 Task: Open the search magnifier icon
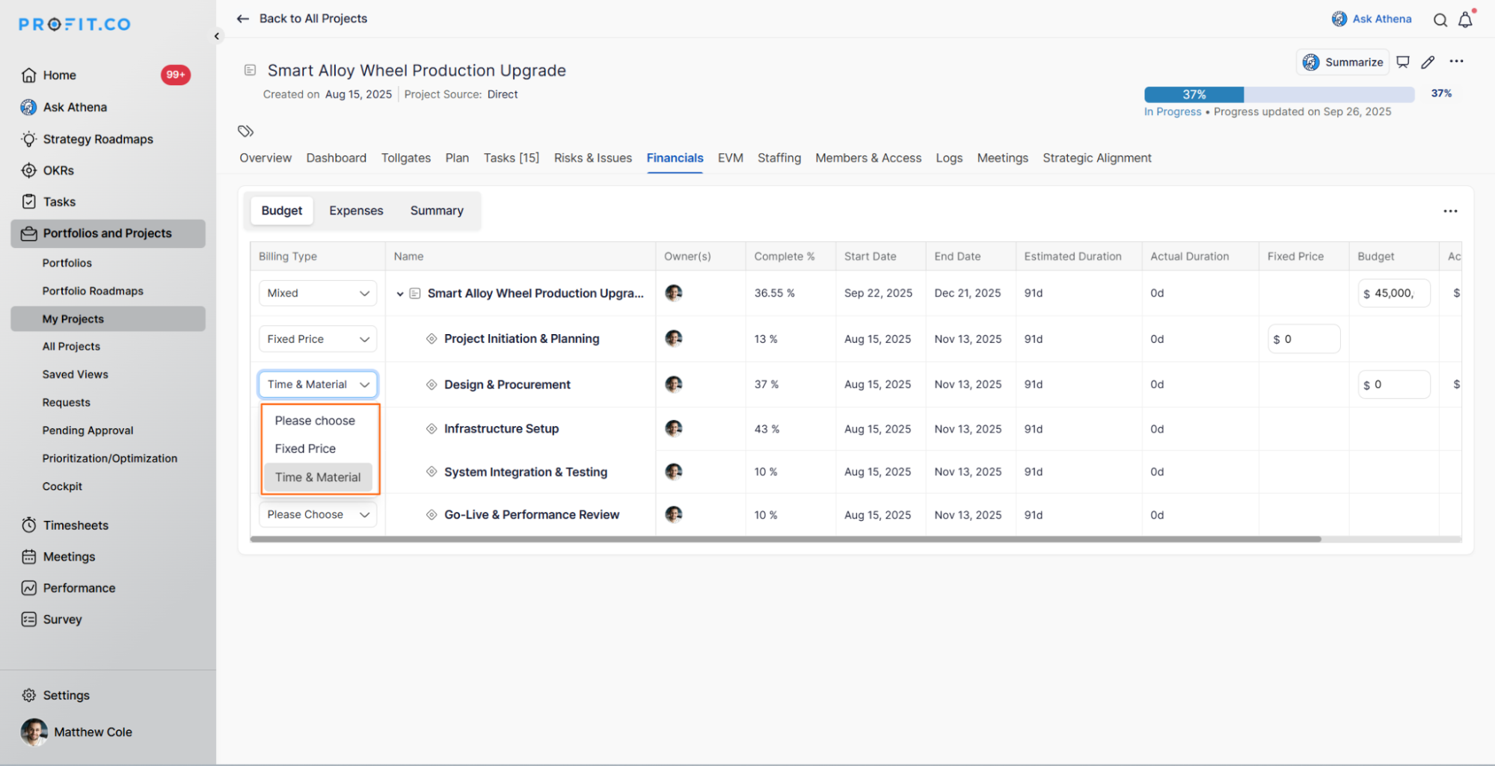point(1440,20)
